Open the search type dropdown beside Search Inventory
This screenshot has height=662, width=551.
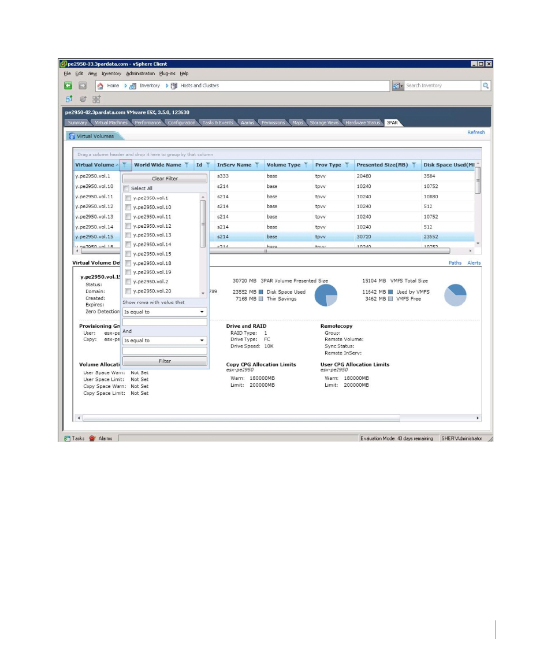pyautogui.click(x=398, y=86)
